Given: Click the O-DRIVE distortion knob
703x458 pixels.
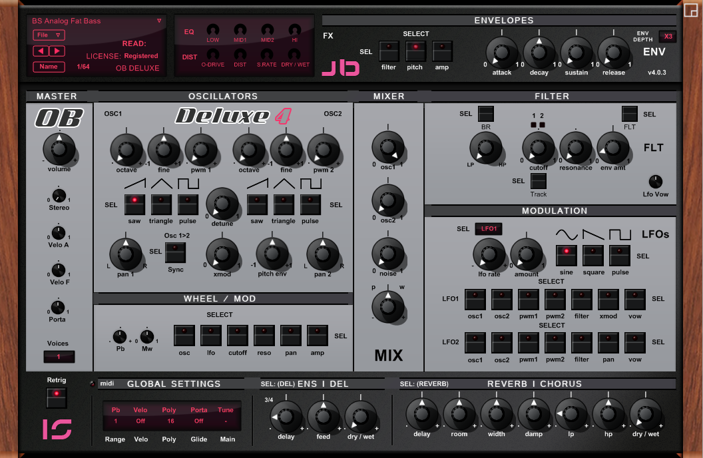Looking at the screenshot, I should 212,55.
